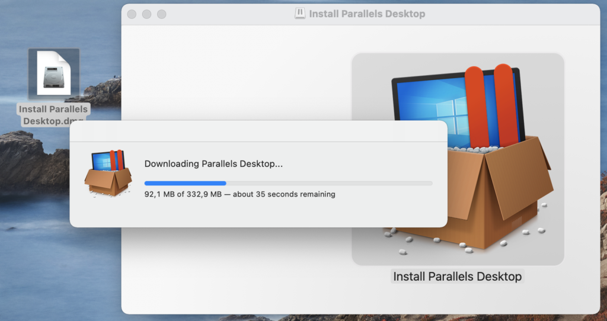Click the Install Parallels Desktop window title text
This screenshot has width=607, height=321.
point(367,14)
